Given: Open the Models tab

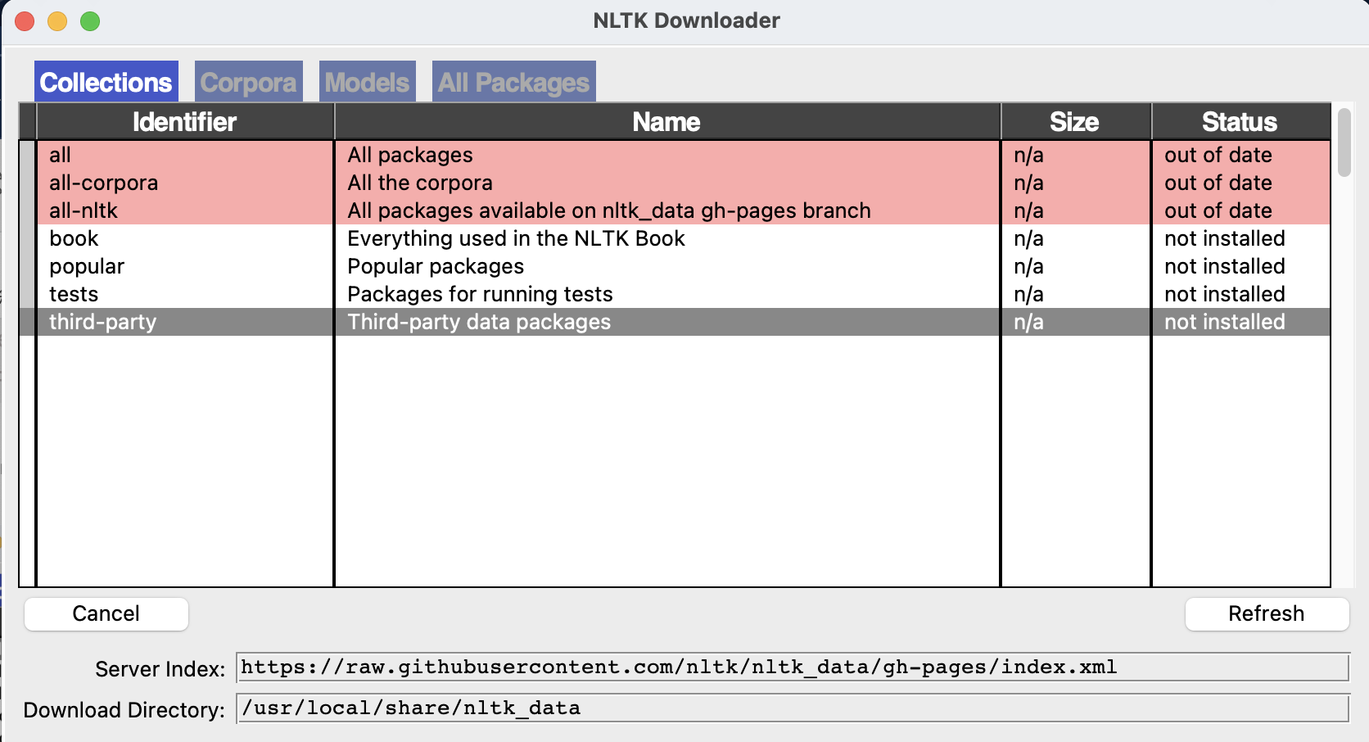Looking at the screenshot, I should click(367, 82).
